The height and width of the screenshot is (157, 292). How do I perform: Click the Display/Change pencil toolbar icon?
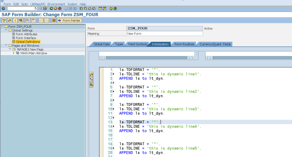point(4,20)
